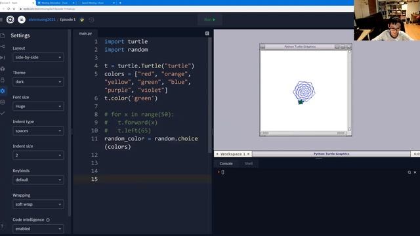This screenshot has height=236, width=420.
Task: Click 'import turtle' on line 1
Action: pyautogui.click(x=126, y=41)
